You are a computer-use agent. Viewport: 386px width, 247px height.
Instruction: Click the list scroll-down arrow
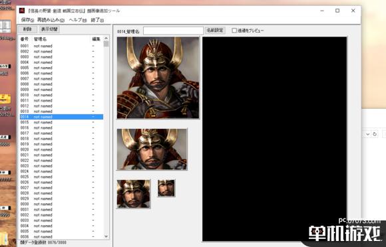[106, 236]
